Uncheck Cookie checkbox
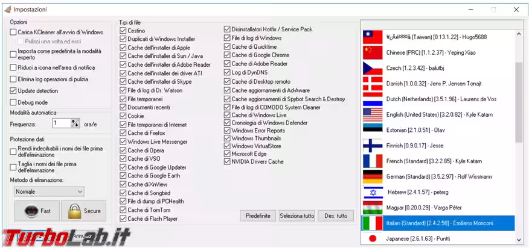 (123, 116)
